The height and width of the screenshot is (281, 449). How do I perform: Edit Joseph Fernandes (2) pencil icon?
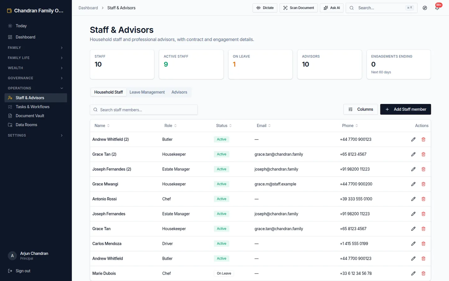pos(413,169)
